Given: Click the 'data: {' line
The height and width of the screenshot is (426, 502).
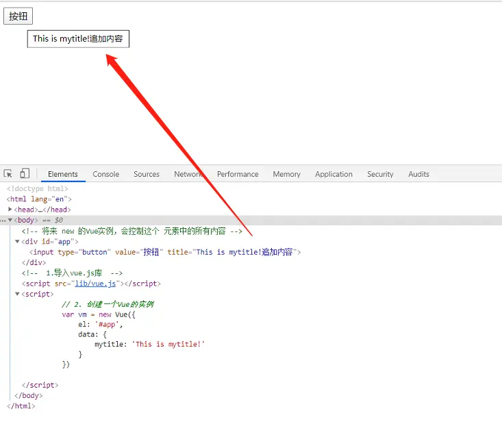Looking at the screenshot, I should click(x=92, y=334).
